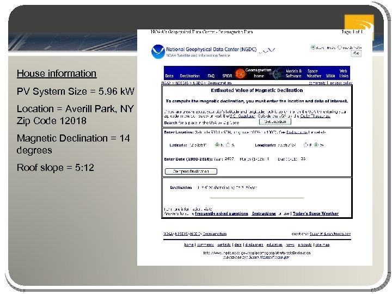Viewport: 392px width, 294px height.
Task: Click the footer contacts link
Action: [x=224, y=245]
